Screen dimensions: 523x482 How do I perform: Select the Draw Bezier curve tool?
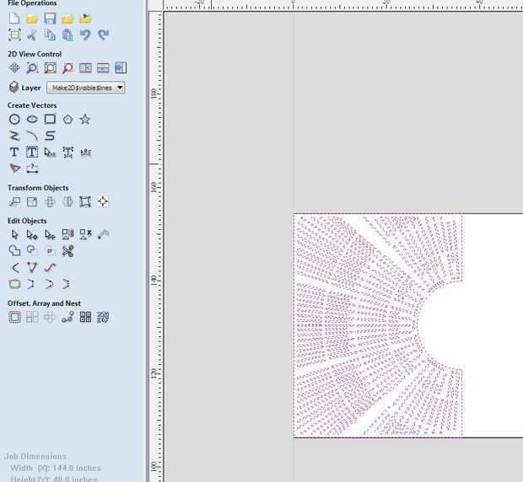coord(50,136)
